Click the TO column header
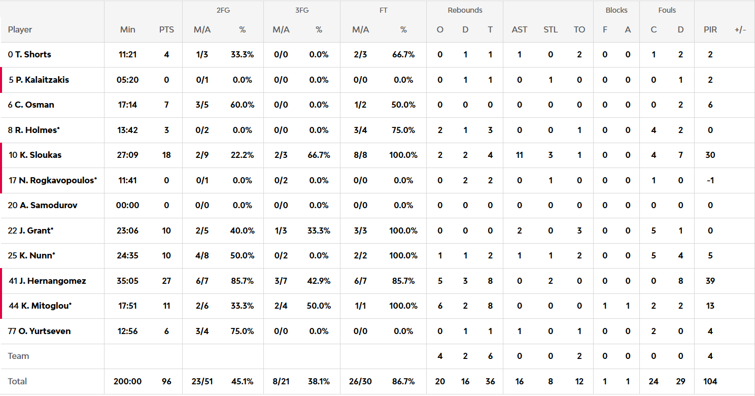Image resolution: width=755 pixels, height=396 pixels. point(579,29)
